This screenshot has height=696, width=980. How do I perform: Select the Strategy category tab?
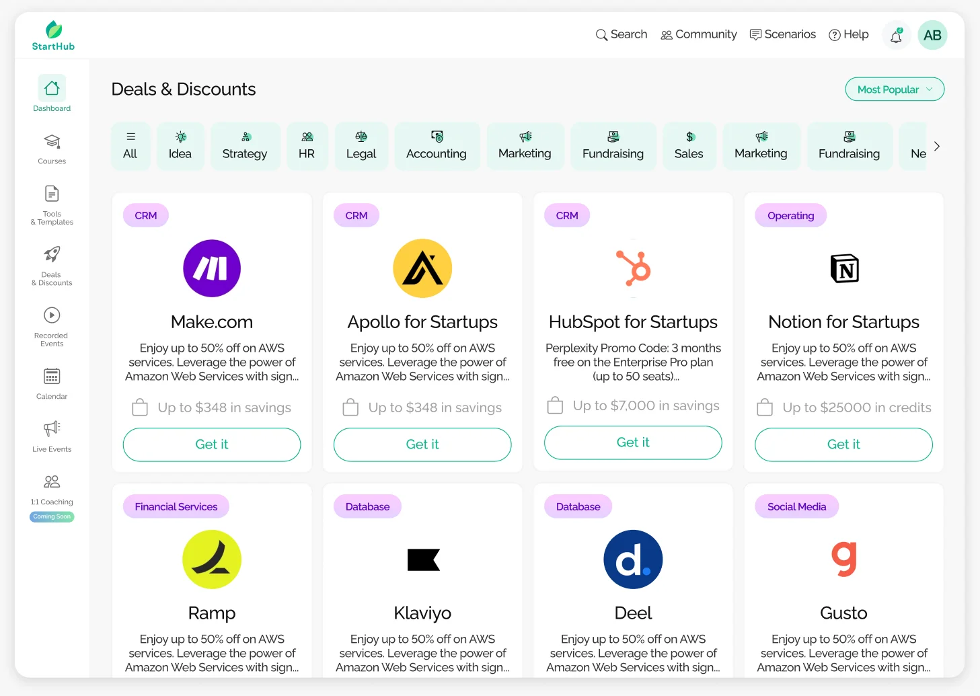click(245, 146)
